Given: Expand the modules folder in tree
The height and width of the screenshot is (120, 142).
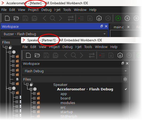Looking at the screenshot, I should coord(34,103).
